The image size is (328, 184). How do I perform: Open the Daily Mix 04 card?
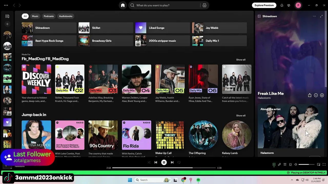[137, 84]
